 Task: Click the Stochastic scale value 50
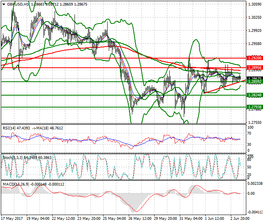point(249,167)
